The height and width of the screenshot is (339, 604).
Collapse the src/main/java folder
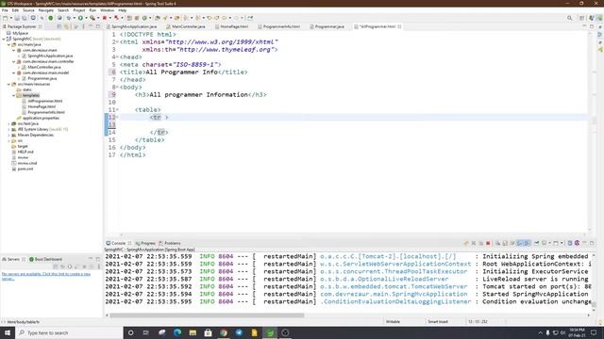8,44
